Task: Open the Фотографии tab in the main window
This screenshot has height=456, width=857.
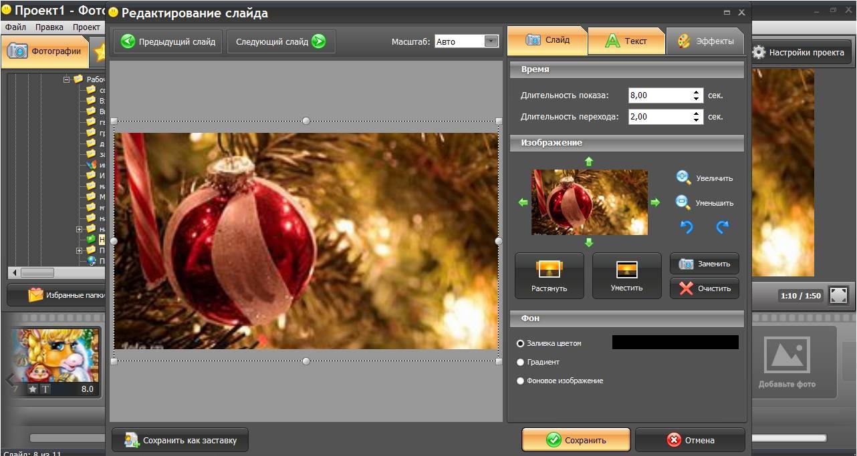Action: (x=45, y=51)
